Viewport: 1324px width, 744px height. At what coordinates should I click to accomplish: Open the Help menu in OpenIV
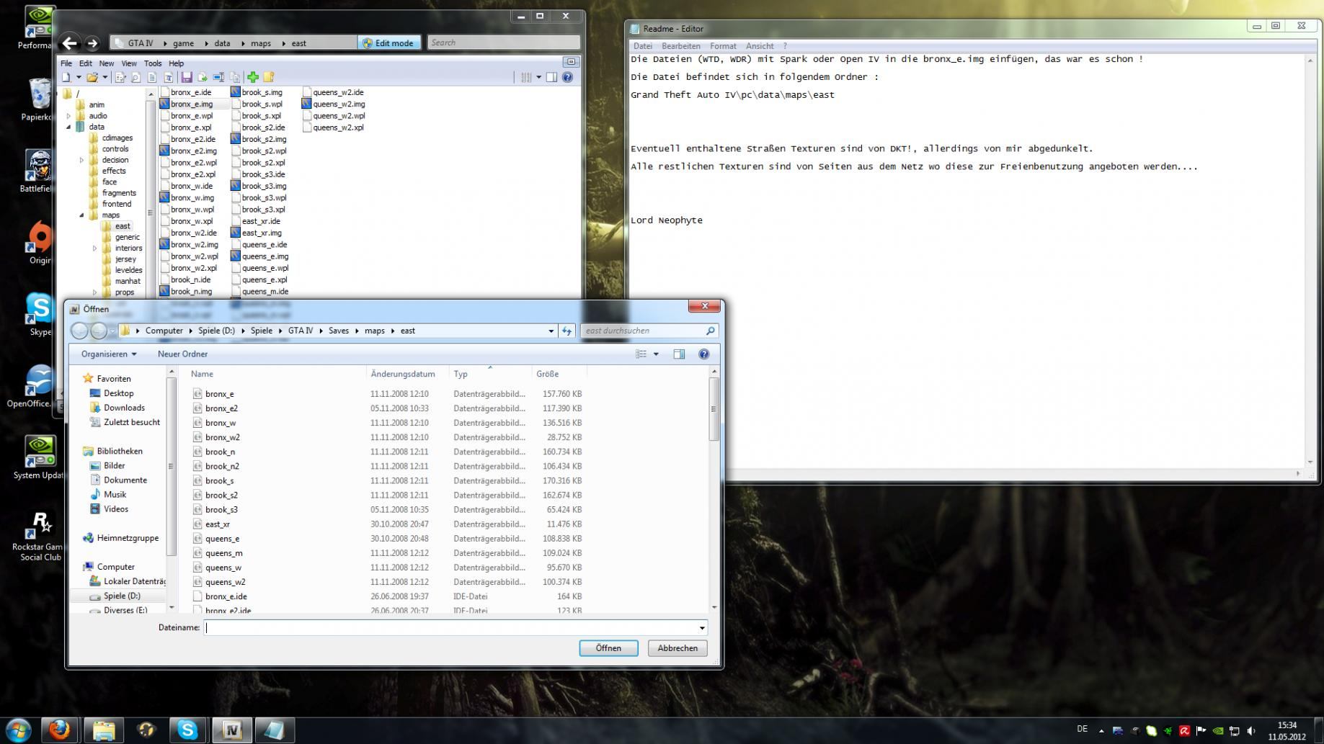pyautogui.click(x=176, y=63)
